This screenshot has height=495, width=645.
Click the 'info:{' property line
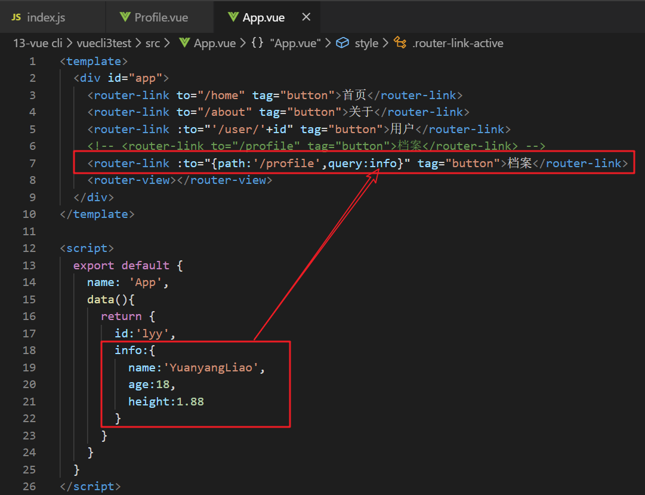[x=135, y=351]
